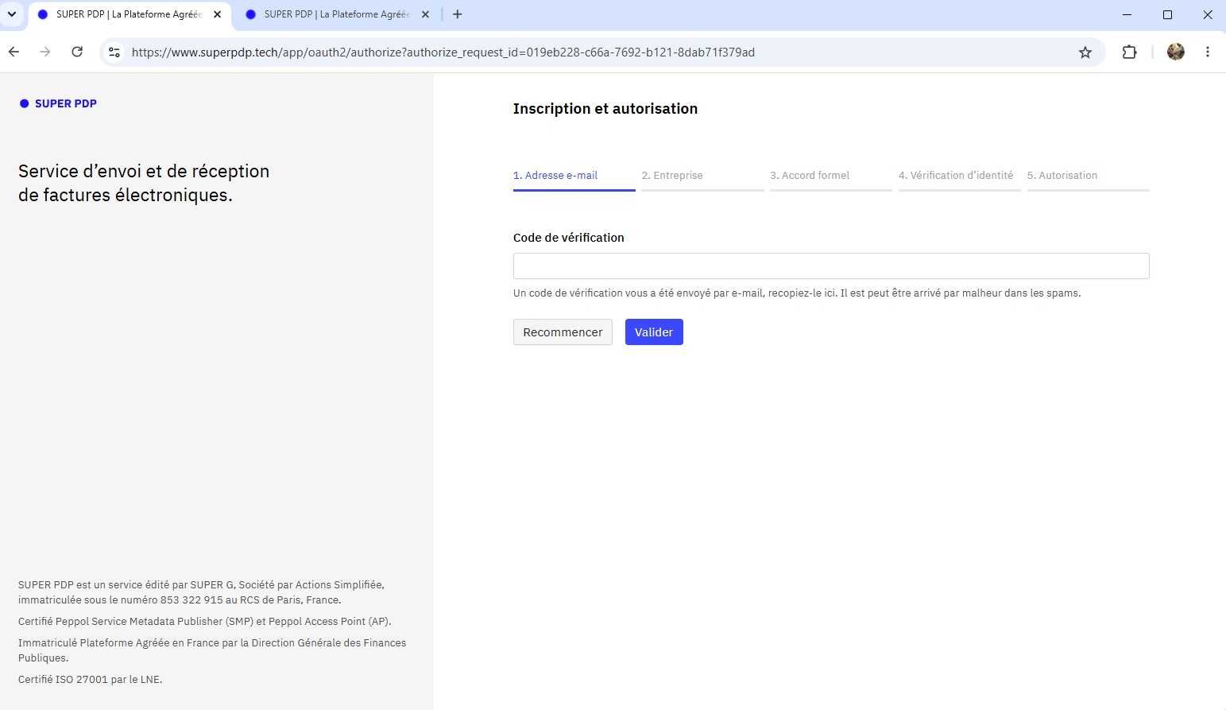Viewport: 1226px width, 710px height.
Task: Close the second SUPER PDP tab
Action: [425, 14]
